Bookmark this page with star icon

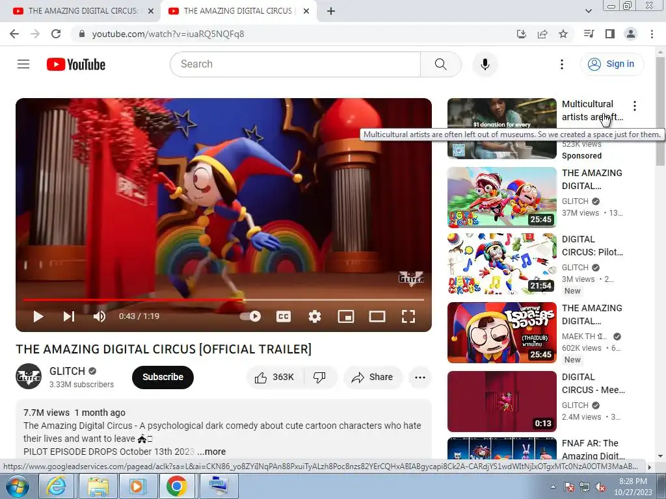click(563, 34)
